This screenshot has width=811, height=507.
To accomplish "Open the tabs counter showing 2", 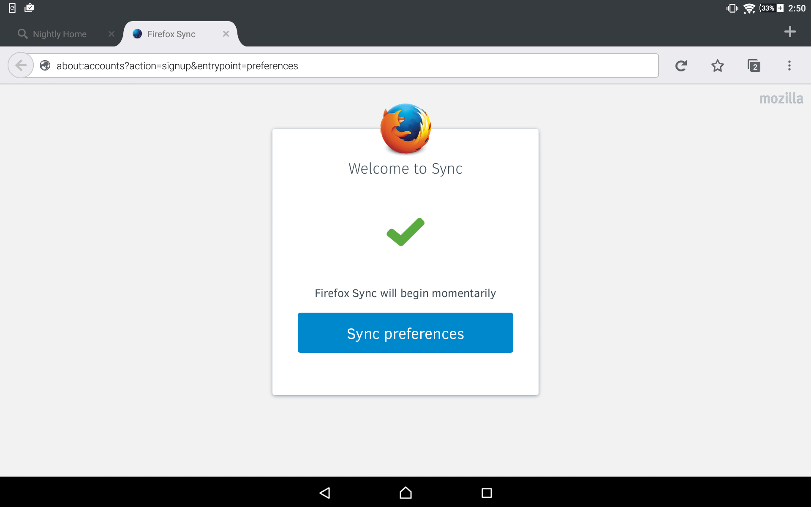I will tap(754, 65).
